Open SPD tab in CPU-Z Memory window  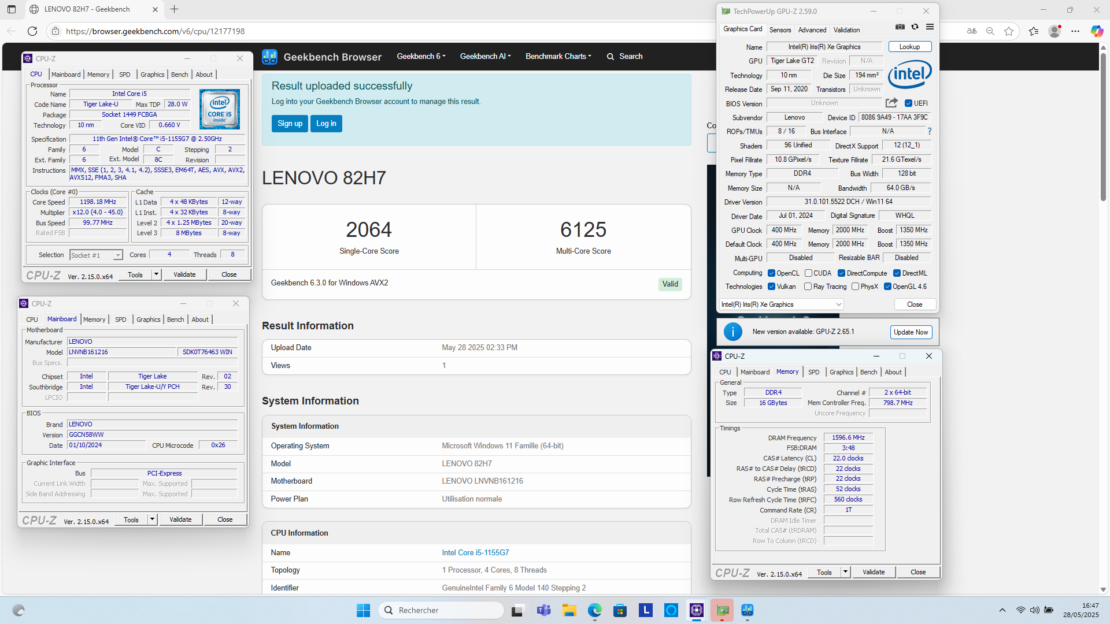click(813, 372)
